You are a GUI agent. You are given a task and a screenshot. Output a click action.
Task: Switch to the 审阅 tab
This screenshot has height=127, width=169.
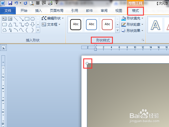pyautogui.click(x=104, y=10)
